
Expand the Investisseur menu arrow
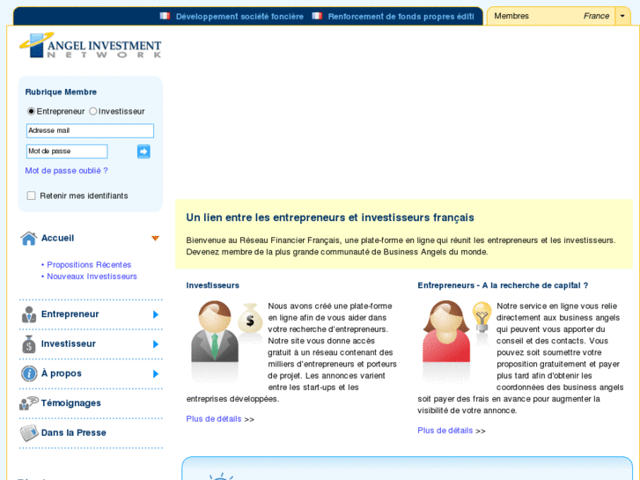pos(156,344)
